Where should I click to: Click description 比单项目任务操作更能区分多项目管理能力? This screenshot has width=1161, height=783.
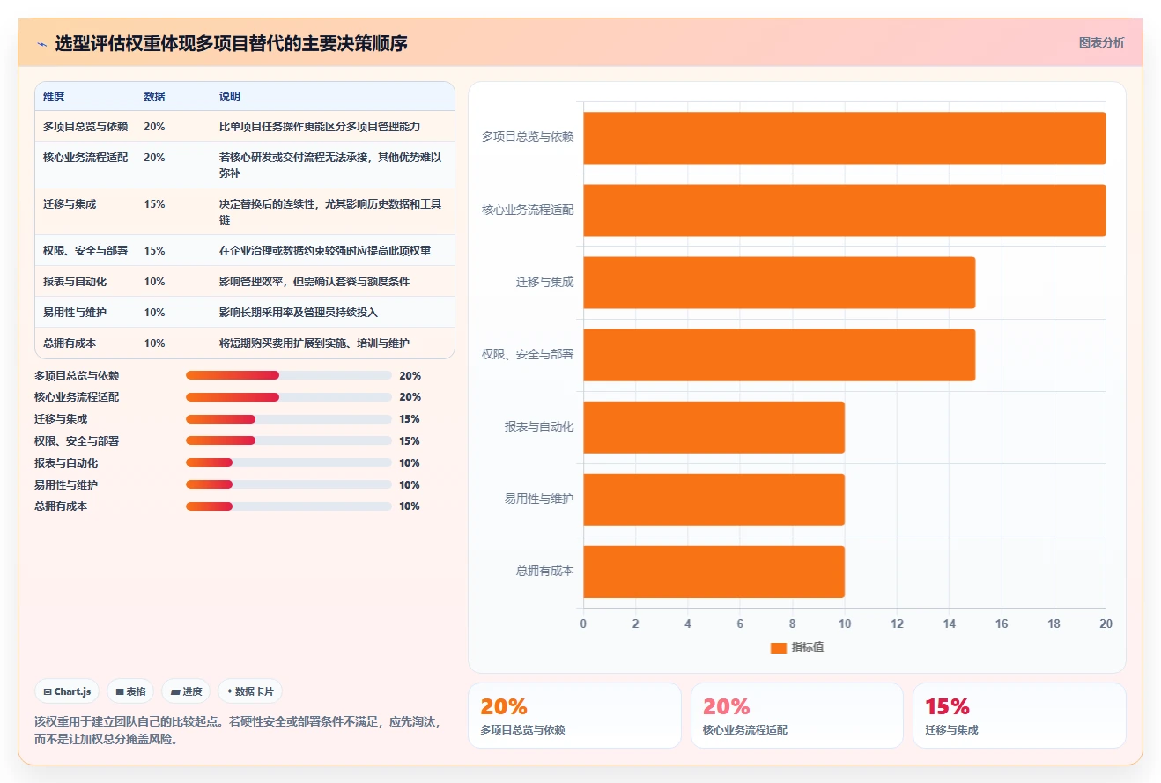coord(320,127)
